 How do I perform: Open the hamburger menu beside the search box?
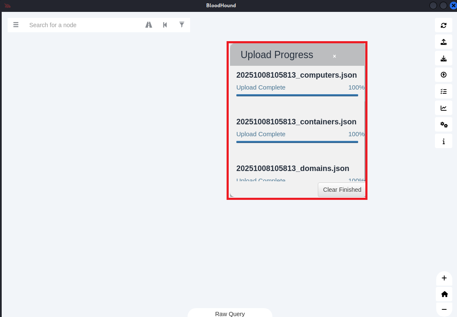(x=16, y=25)
